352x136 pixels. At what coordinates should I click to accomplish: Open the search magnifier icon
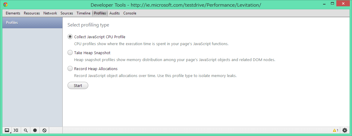26,130
